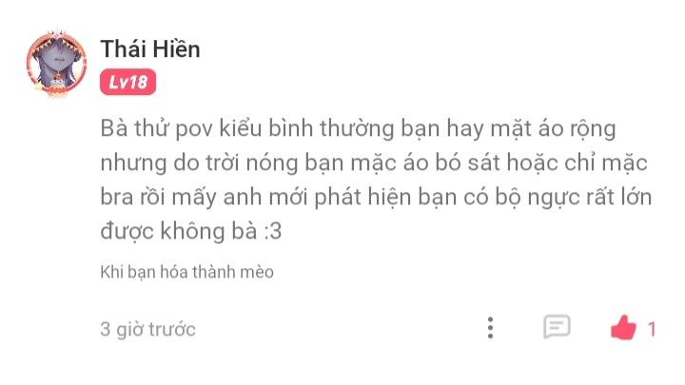Image resolution: width=685 pixels, height=385 pixels.
Task: Tap the reply comment bubble icon
Action: (x=557, y=326)
